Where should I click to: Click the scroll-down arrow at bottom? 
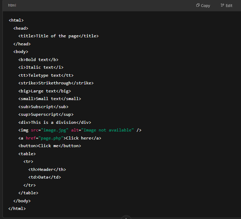(x=126, y=217)
